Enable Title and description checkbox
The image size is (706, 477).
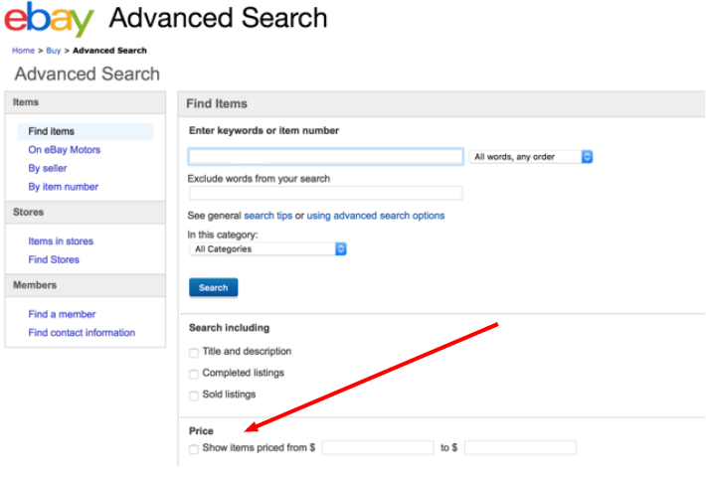(194, 353)
